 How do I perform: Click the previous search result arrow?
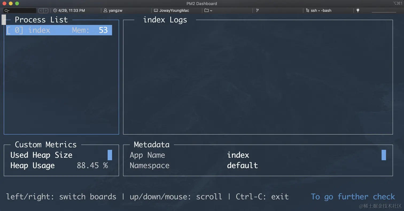point(41,11)
